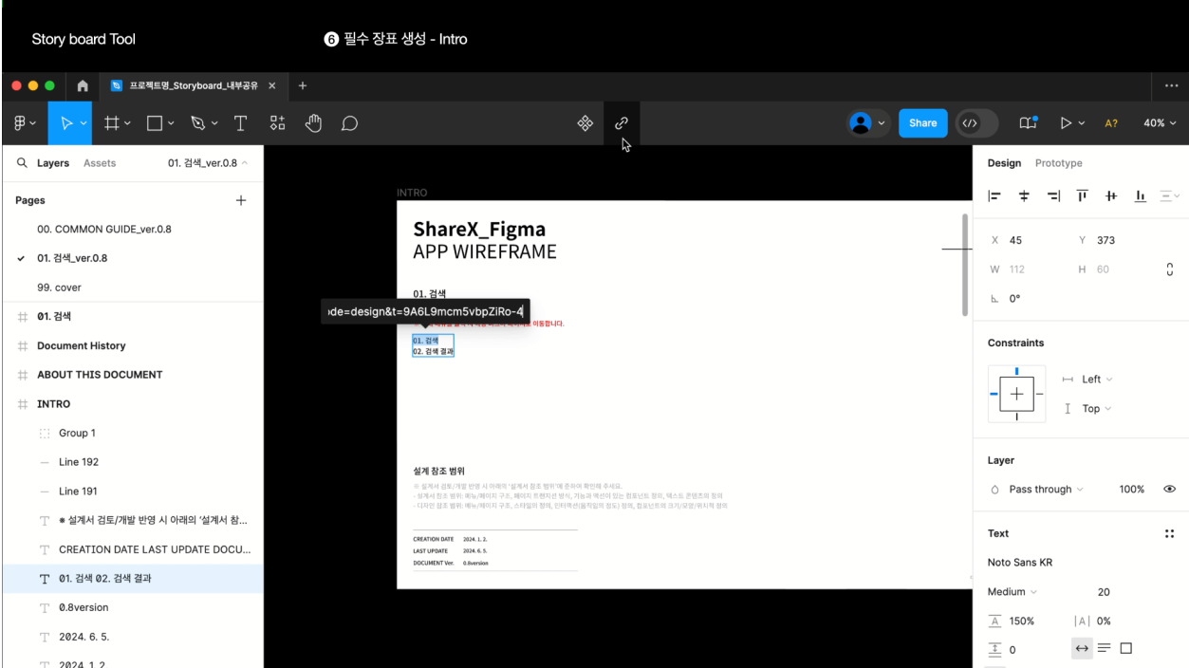
Task: Toggle layer visibility eye icon
Action: 1169,490
